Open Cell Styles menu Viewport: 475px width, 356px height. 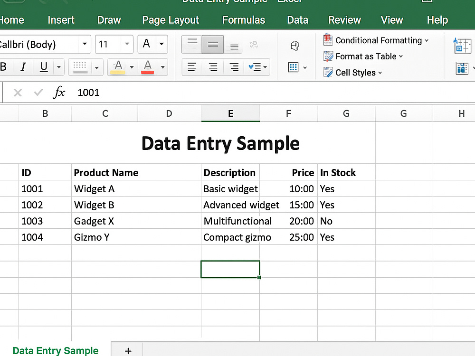click(359, 73)
